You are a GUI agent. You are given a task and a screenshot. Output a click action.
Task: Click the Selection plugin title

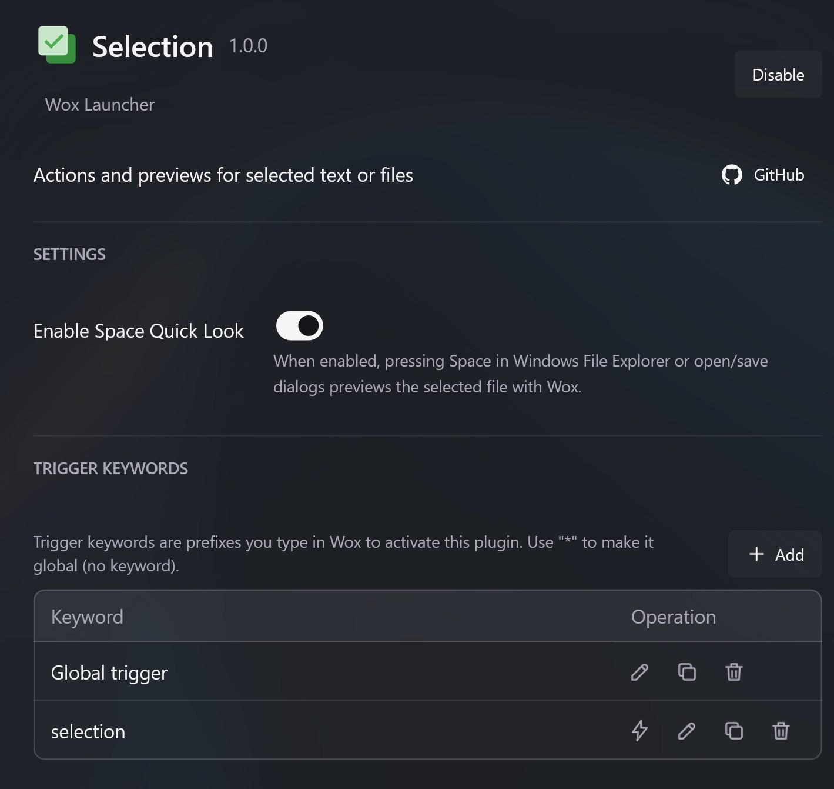pos(153,46)
